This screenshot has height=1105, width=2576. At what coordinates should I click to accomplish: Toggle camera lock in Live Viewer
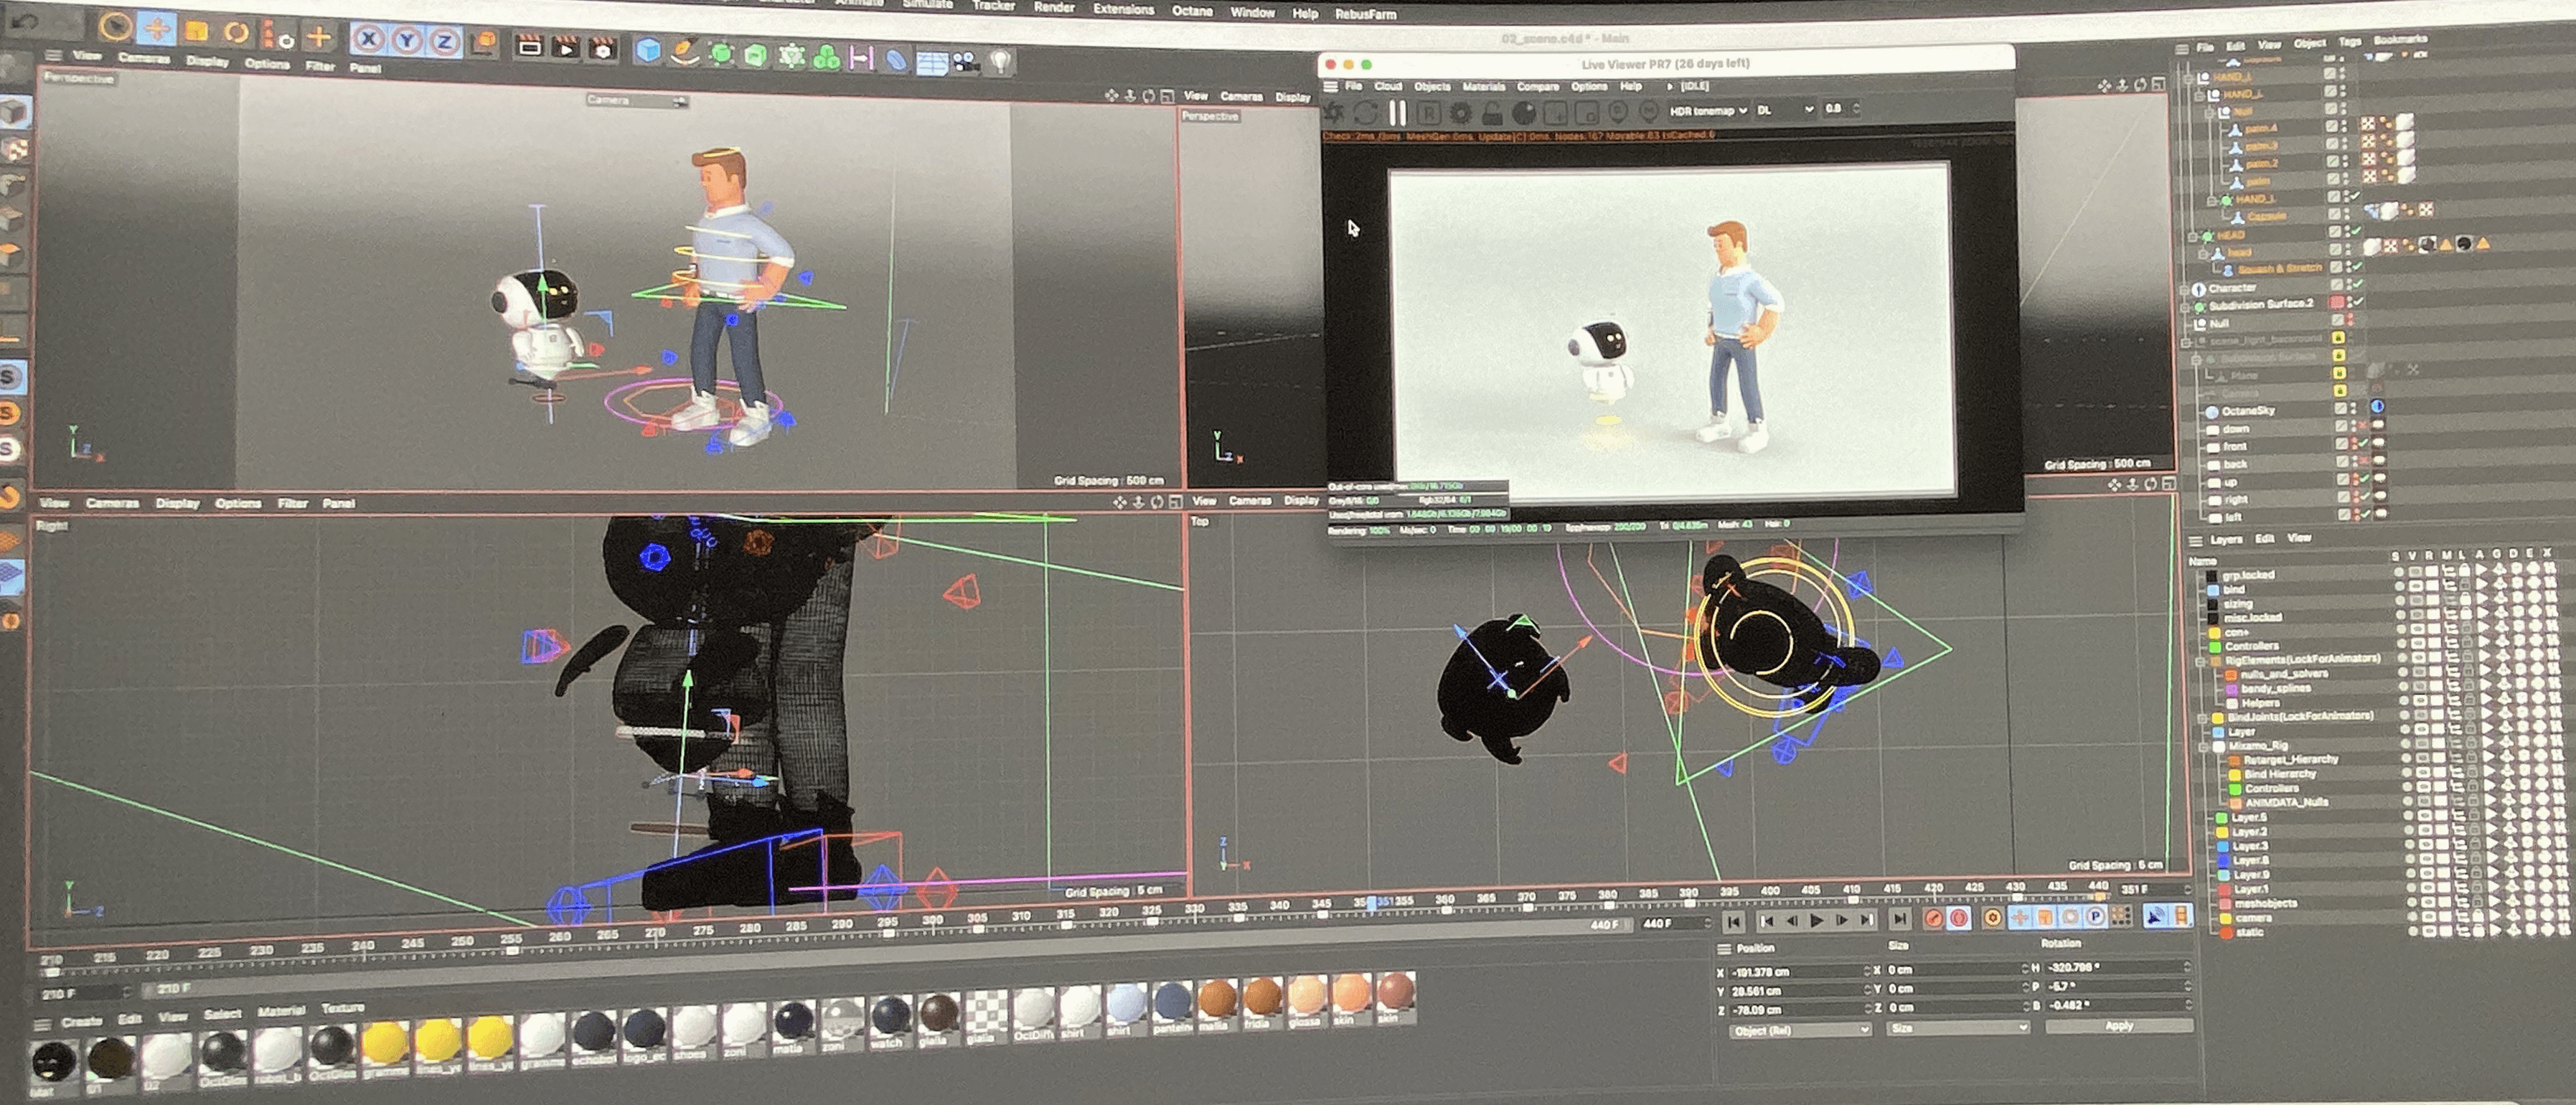coord(1492,113)
